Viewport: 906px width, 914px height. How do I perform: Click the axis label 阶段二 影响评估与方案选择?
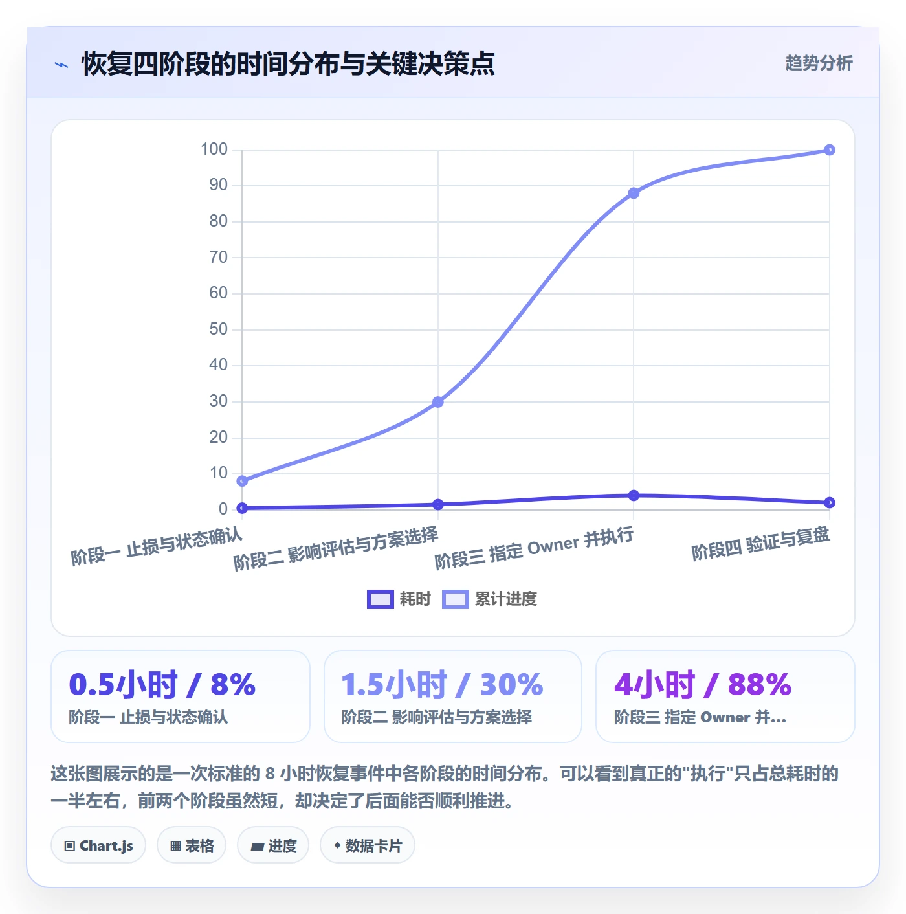click(x=336, y=548)
